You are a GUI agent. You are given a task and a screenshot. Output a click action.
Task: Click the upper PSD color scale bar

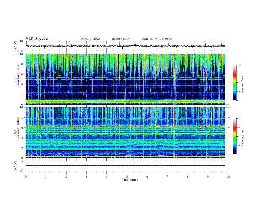[x=235, y=83]
